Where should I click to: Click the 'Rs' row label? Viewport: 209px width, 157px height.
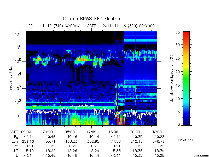pyautogui.click(x=16, y=137)
